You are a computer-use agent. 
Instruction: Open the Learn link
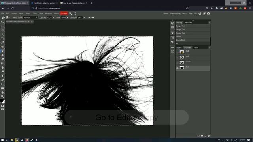[x=185, y=13]
